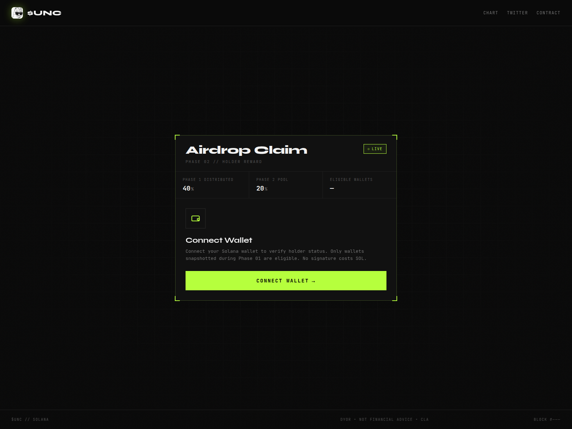Select the Eligible Wallets stat cell
The height and width of the screenshot is (429, 572).
[359, 185]
